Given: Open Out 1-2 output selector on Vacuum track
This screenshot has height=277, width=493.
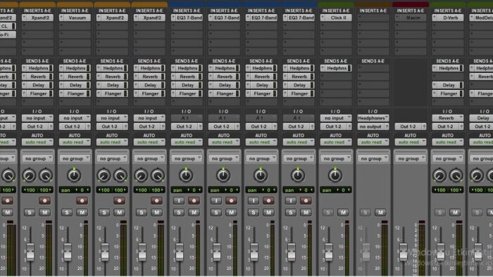Looking at the screenshot, I should (73, 127).
